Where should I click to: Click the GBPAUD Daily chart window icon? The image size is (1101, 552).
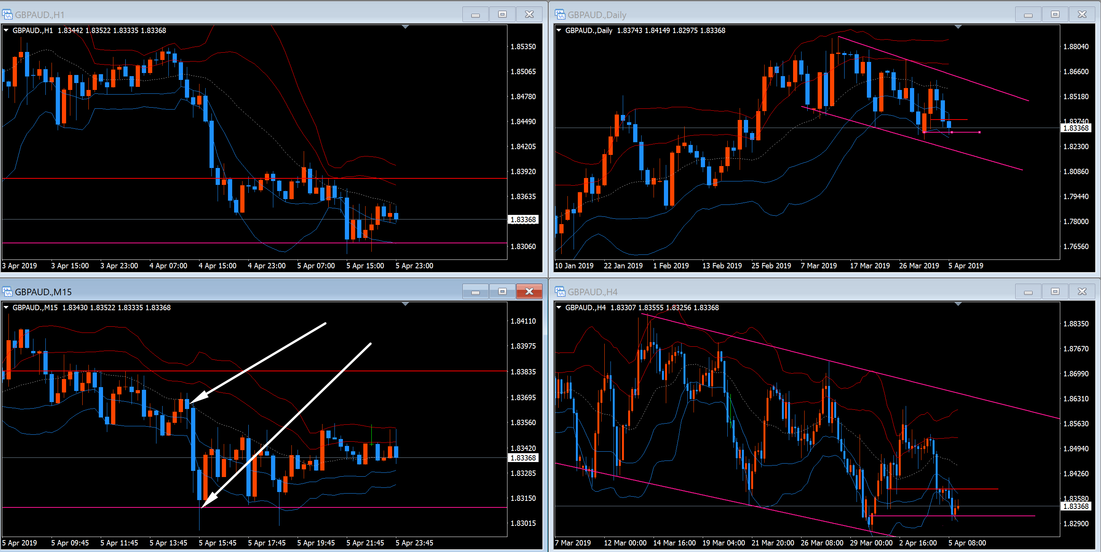[x=560, y=15]
